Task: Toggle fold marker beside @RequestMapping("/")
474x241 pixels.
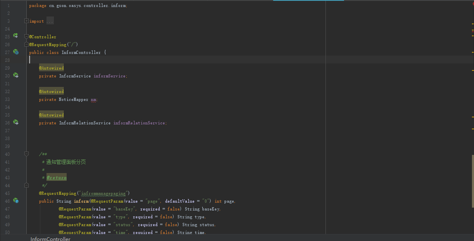Action: [x=26, y=44]
